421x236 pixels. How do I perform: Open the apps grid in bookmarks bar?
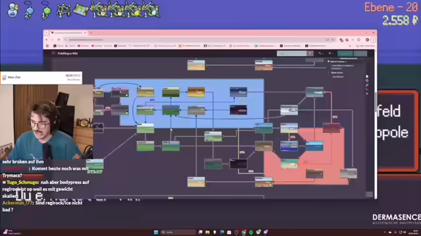tap(47, 46)
